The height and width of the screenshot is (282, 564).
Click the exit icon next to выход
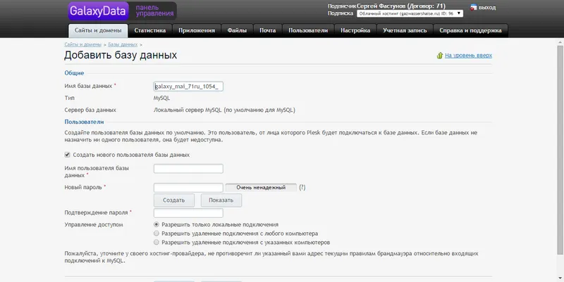[473, 7]
